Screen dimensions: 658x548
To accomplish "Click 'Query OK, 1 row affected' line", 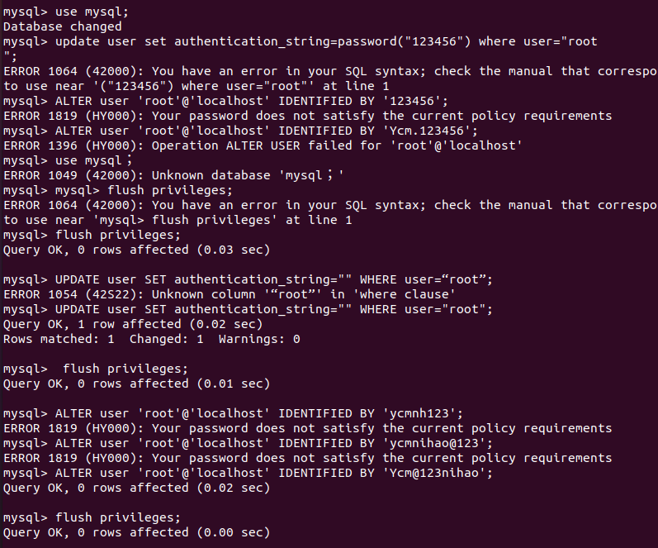I will [133, 325].
